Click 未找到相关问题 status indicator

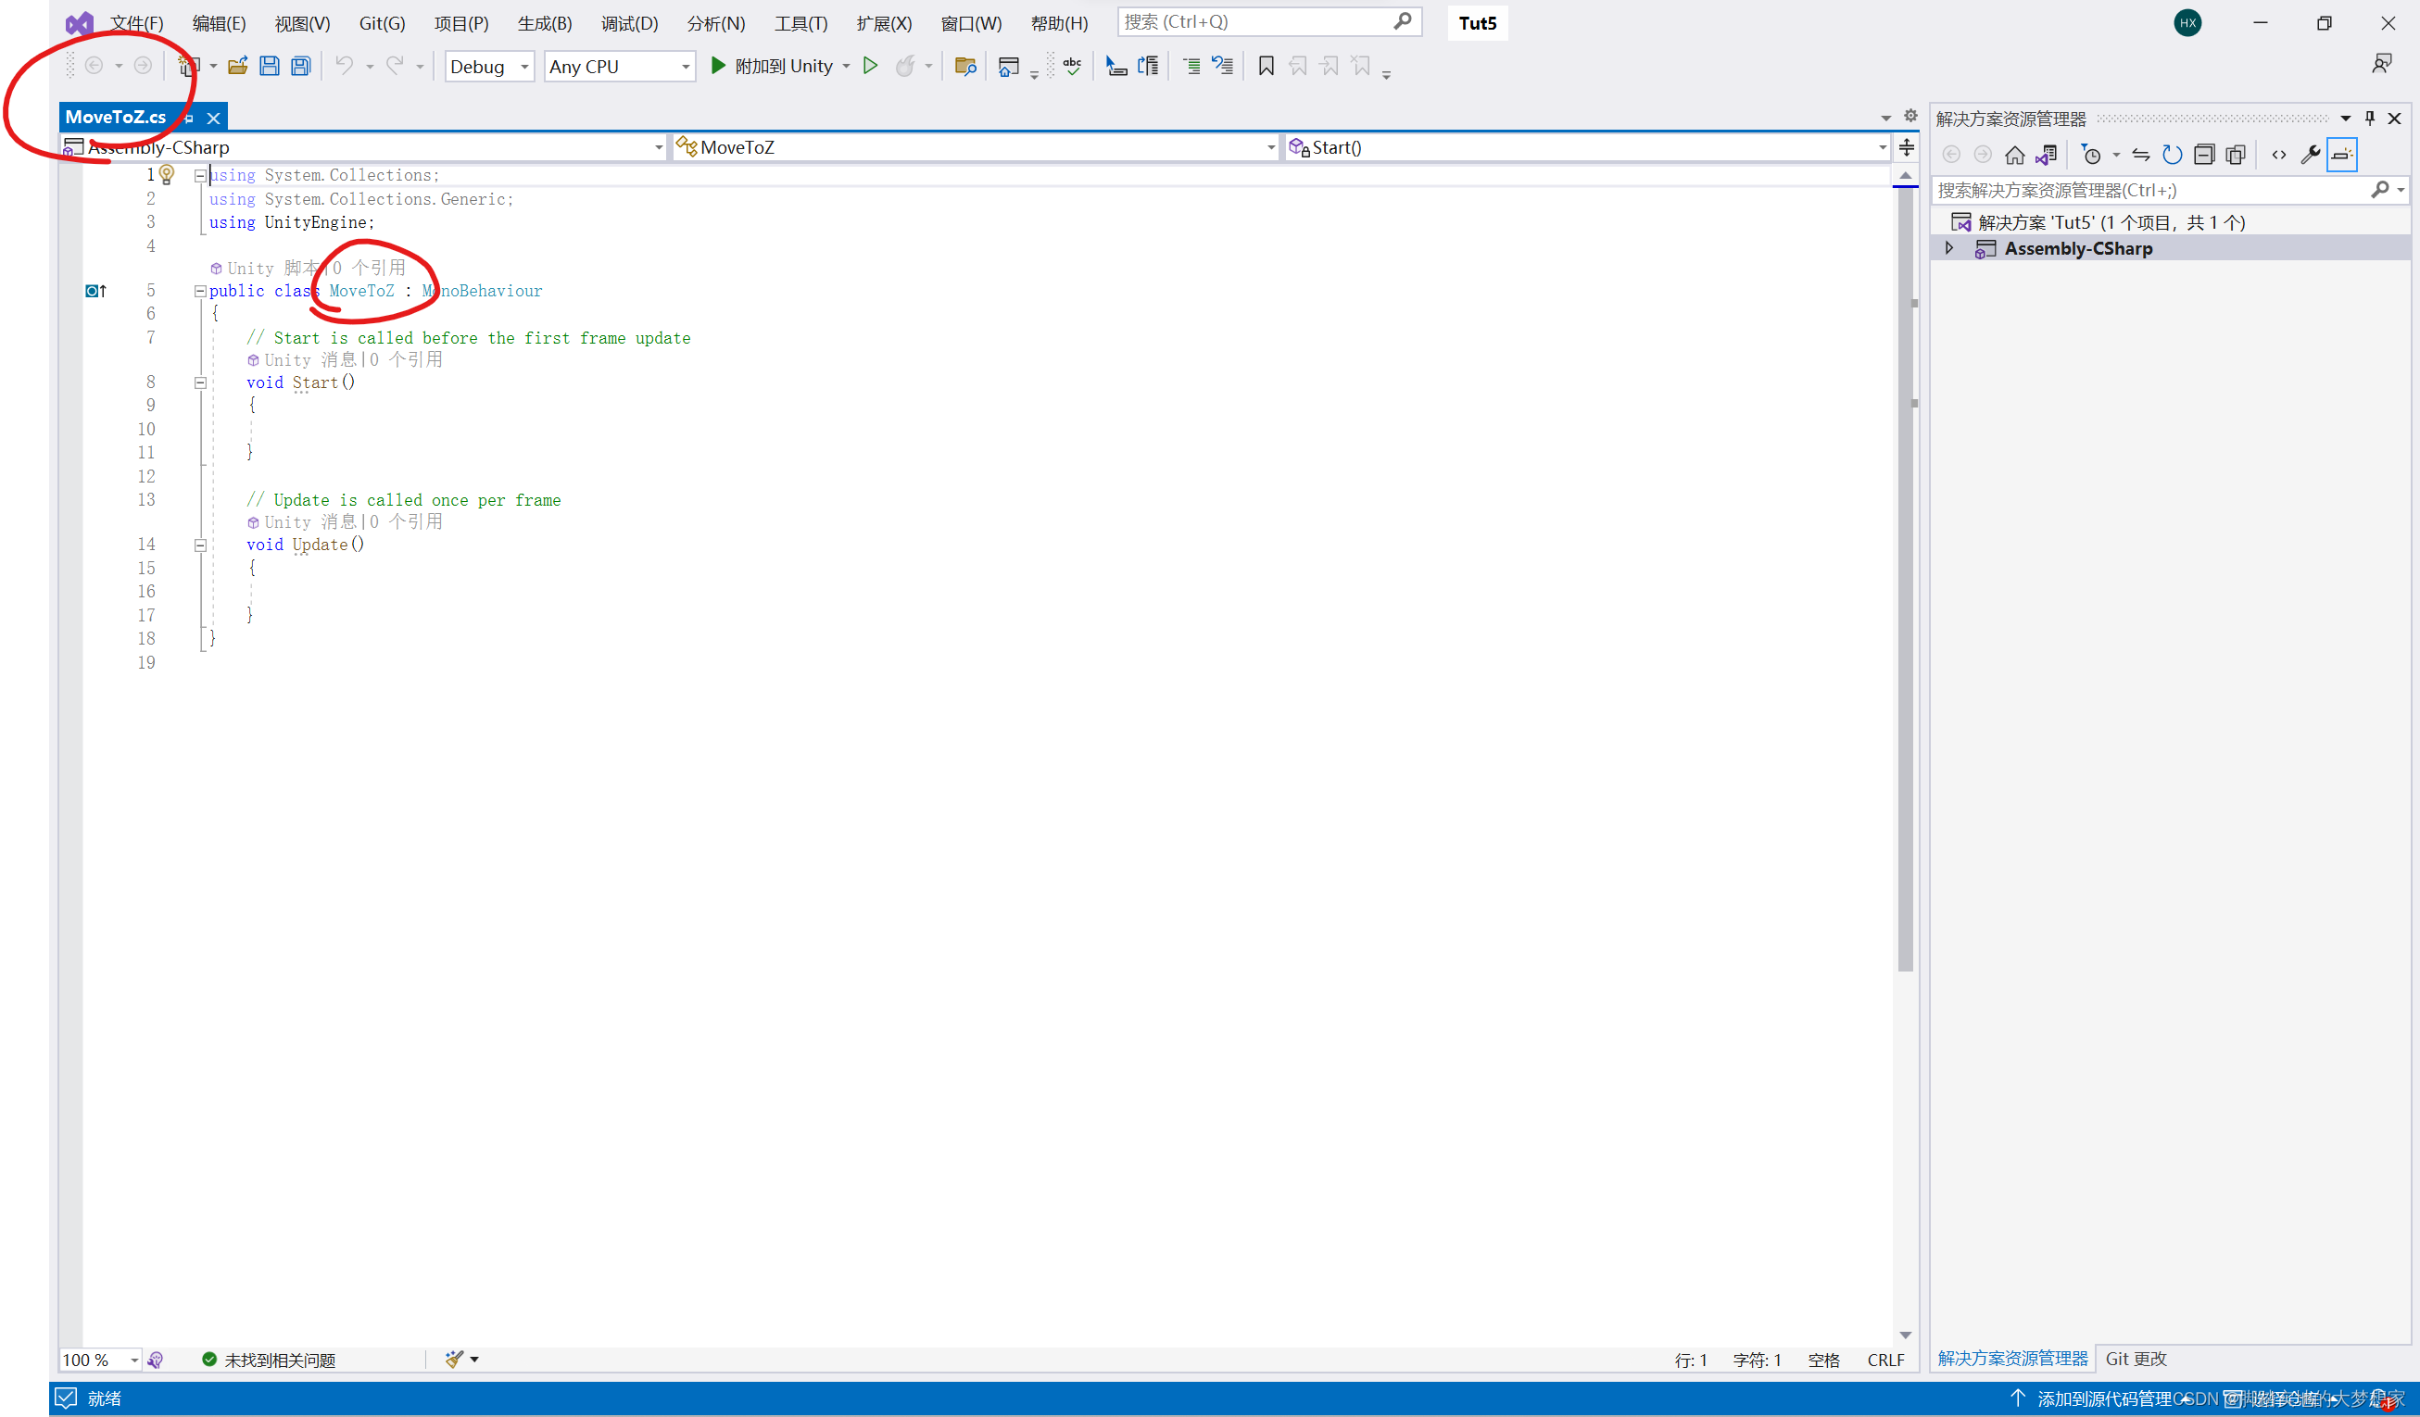coord(269,1360)
